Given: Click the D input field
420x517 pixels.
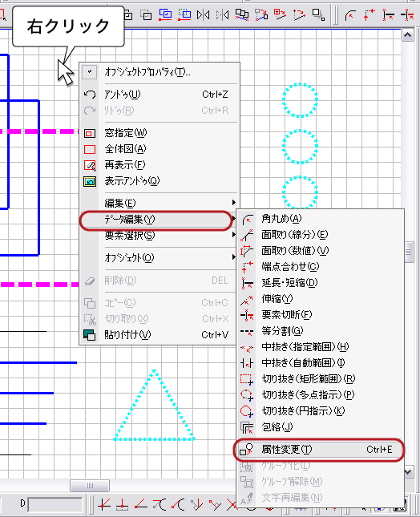Looking at the screenshot, I should pyautogui.click(x=55, y=504).
